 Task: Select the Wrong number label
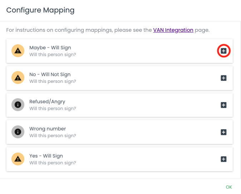(48, 129)
